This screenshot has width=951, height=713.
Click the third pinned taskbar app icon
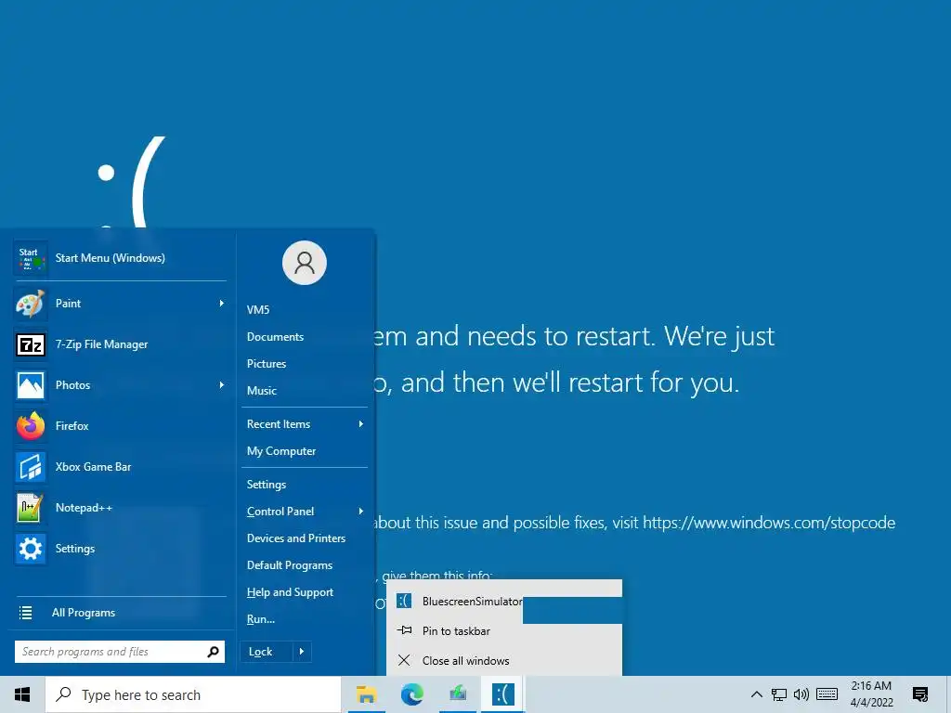pos(458,694)
